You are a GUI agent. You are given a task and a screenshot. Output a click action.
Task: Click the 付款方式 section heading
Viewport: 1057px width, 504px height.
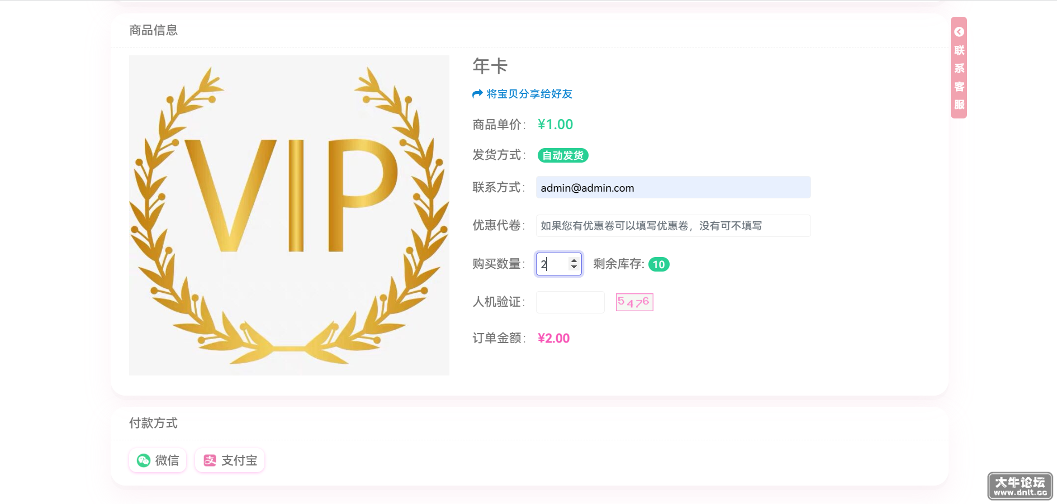(153, 423)
